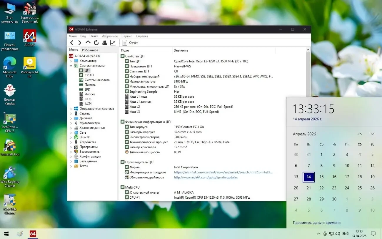Open the user preferences icon in toolbar

click(104, 42)
